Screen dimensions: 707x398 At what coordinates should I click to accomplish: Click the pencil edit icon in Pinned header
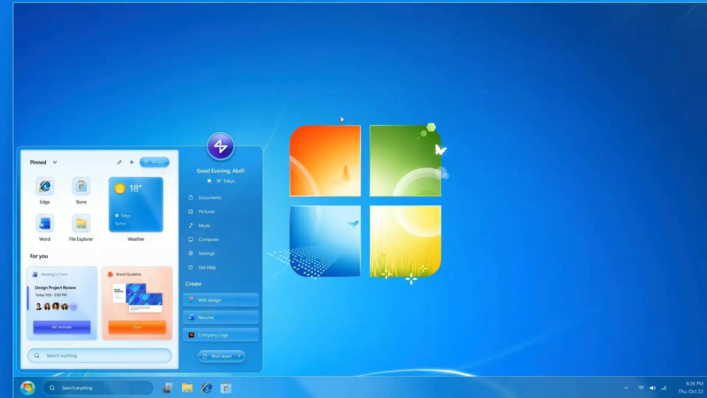tap(119, 162)
